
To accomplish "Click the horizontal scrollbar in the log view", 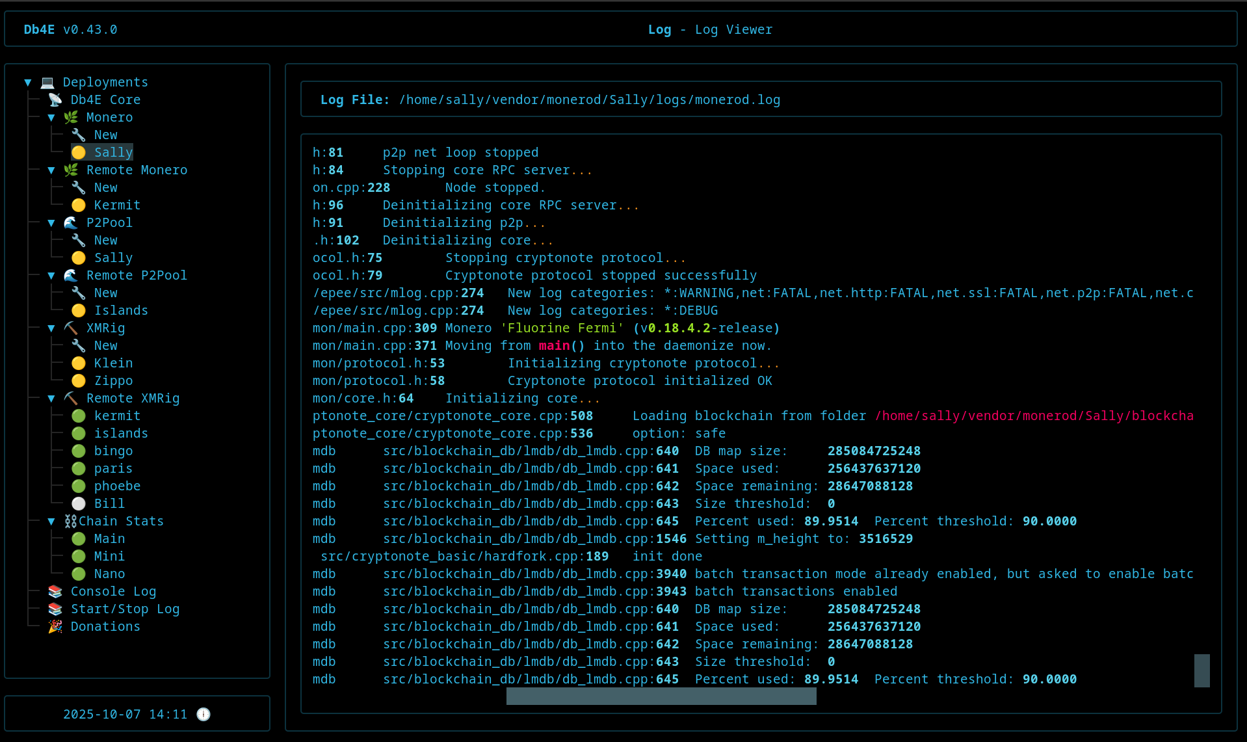I will tap(661, 696).
